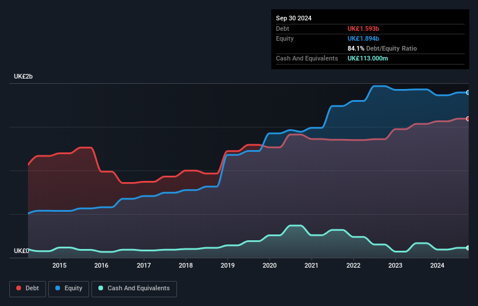Click the red Debt legend dot
The image size is (478, 306).
click(x=19, y=288)
